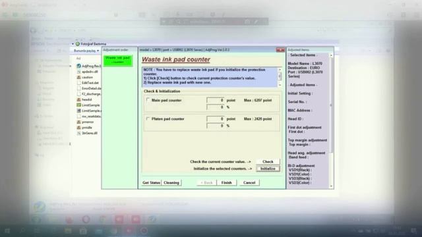The height and width of the screenshot is (237, 422).
Task: Click the Main pad counter percent field
Action: (x=216, y=107)
